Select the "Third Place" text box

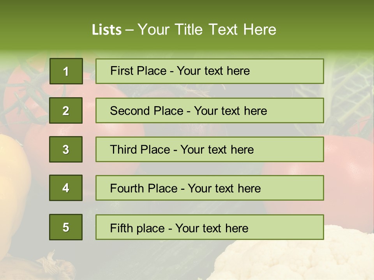pyautogui.click(x=210, y=149)
